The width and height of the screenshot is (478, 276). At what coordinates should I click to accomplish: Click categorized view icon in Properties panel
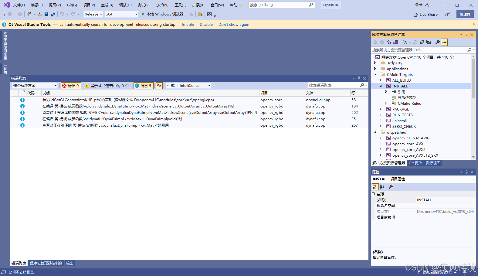(x=375, y=187)
